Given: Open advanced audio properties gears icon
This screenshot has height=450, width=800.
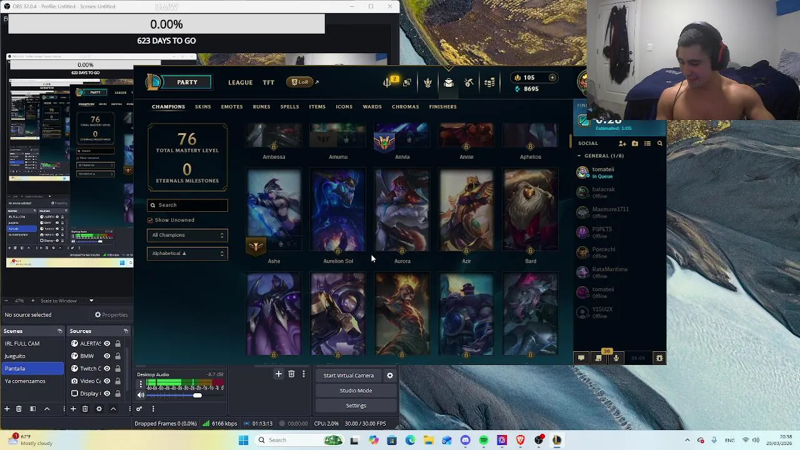Looking at the screenshot, I should point(139,409).
